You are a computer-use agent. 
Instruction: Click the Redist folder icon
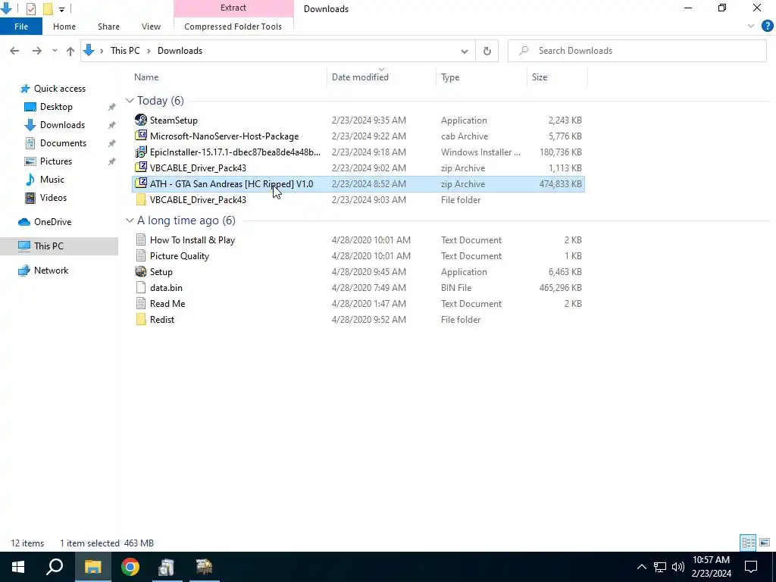141,319
